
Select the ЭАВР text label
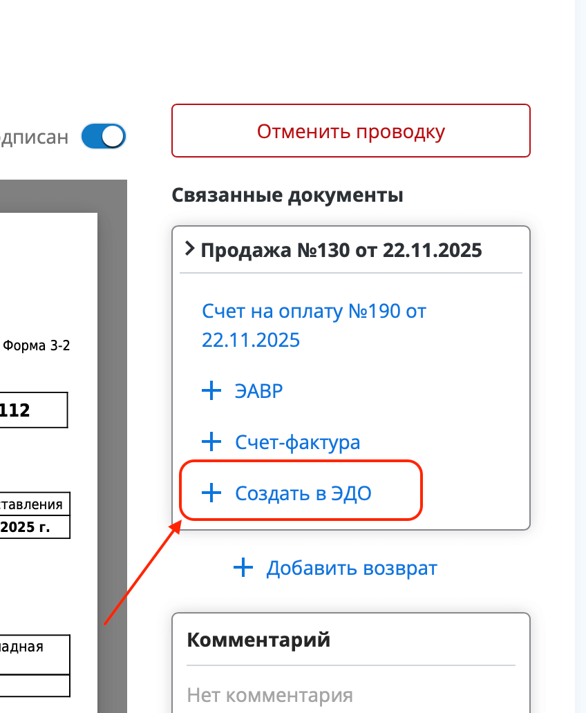coord(259,392)
